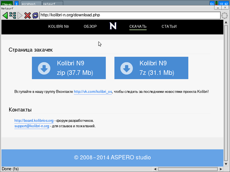The image size is (230, 172).
Task: Open the vk.com/kolibri_os group link
Action: click(x=93, y=91)
